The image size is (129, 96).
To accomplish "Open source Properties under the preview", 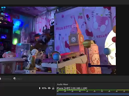I will tap(5, 79).
